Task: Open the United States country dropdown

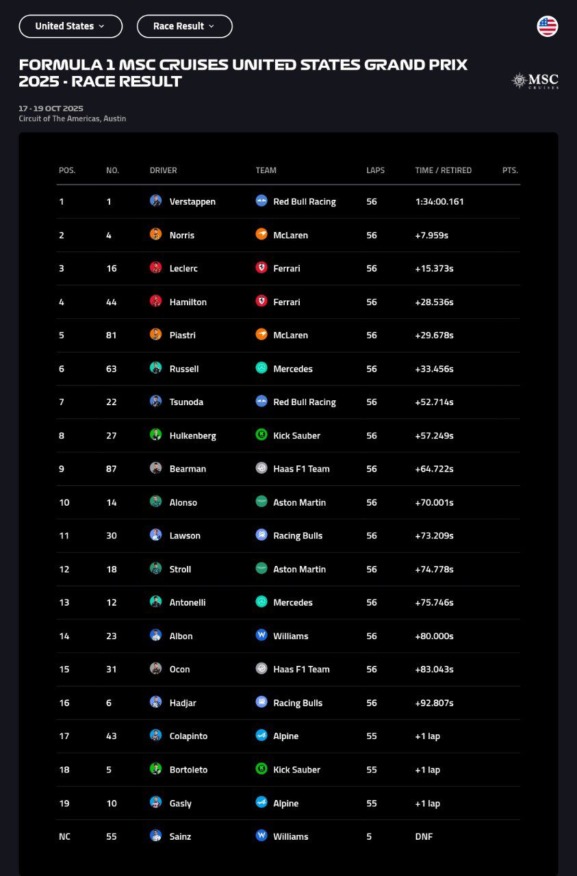Action: point(70,26)
